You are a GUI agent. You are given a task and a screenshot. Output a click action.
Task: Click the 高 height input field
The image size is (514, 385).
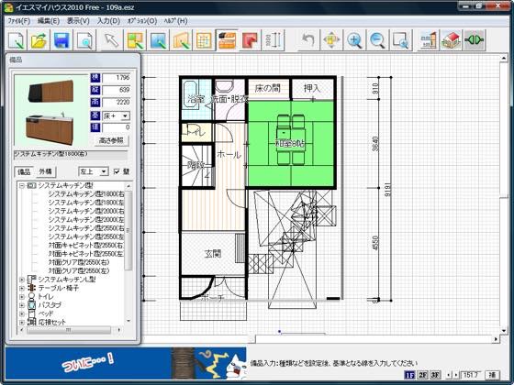[117, 102]
